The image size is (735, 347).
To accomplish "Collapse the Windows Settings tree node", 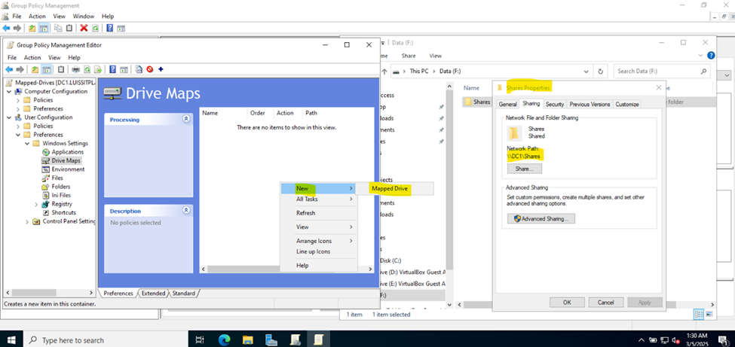I will [x=27, y=143].
